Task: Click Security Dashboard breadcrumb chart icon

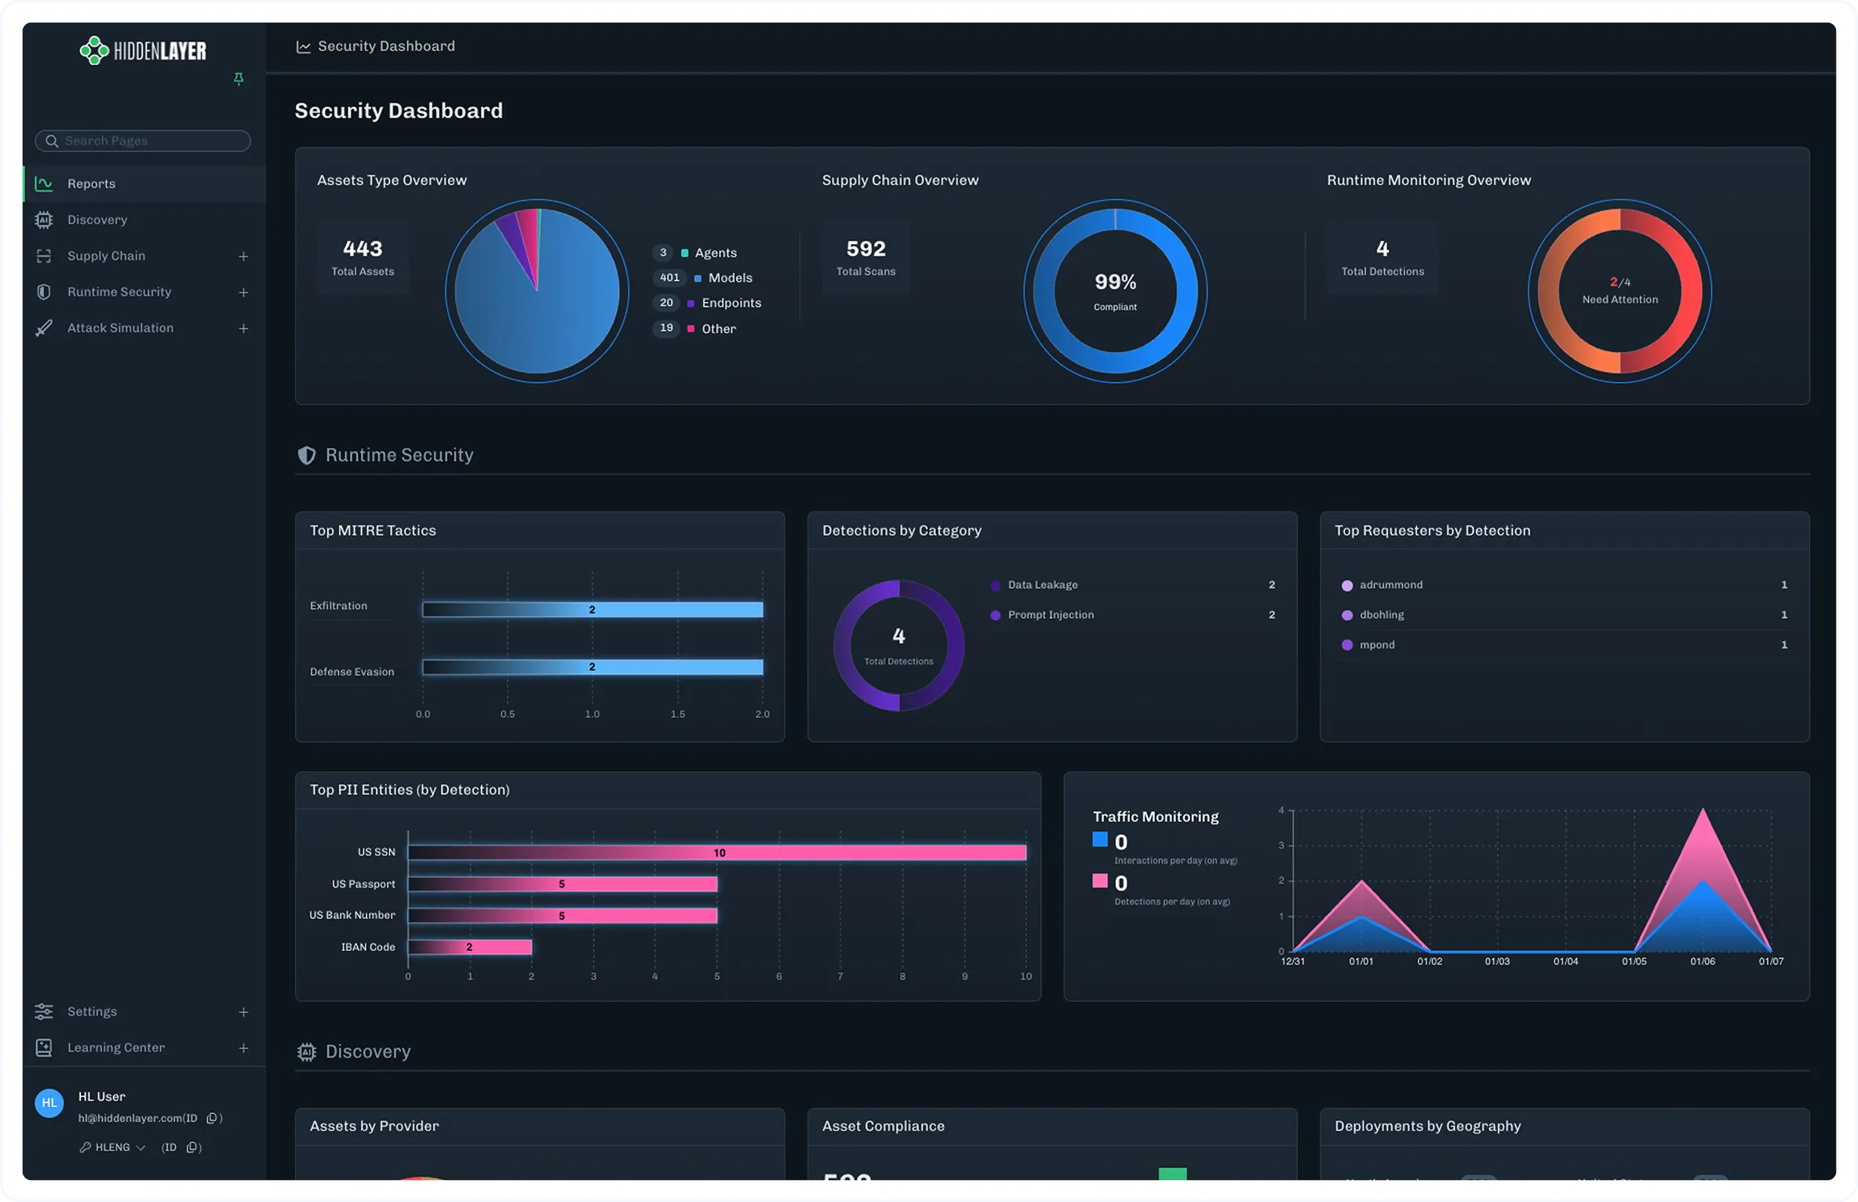Action: [x=303, y=47]
